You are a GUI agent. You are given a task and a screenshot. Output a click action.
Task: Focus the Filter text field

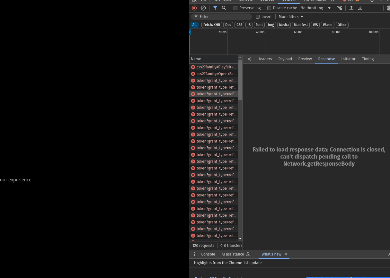point(221,17)
